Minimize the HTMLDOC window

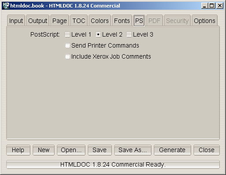pos(204,6)
